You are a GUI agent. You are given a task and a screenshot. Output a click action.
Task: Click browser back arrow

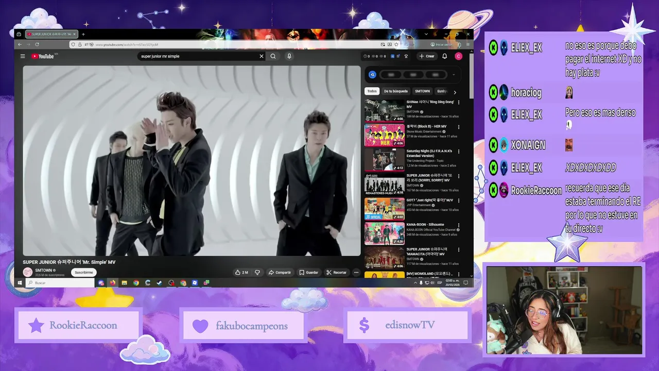click(21, 45)
